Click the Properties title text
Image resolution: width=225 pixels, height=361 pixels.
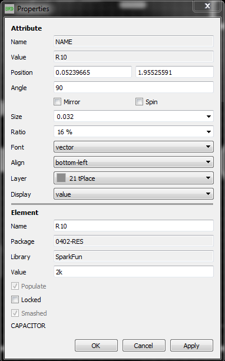33,9
